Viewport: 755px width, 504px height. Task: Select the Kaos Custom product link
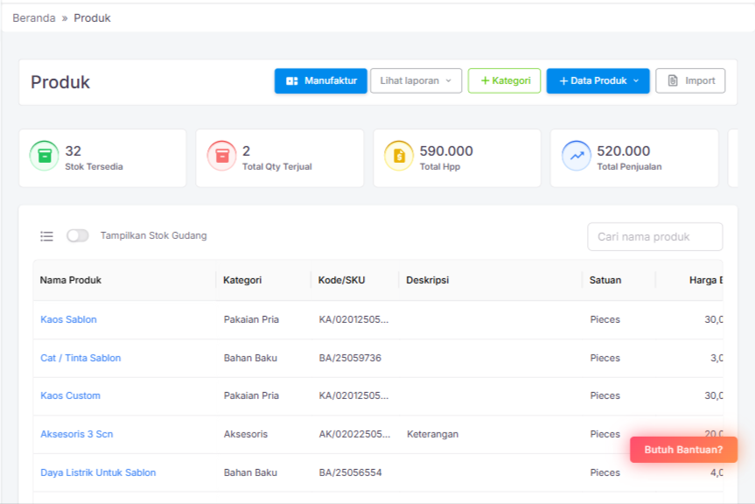tap(70, 395)
